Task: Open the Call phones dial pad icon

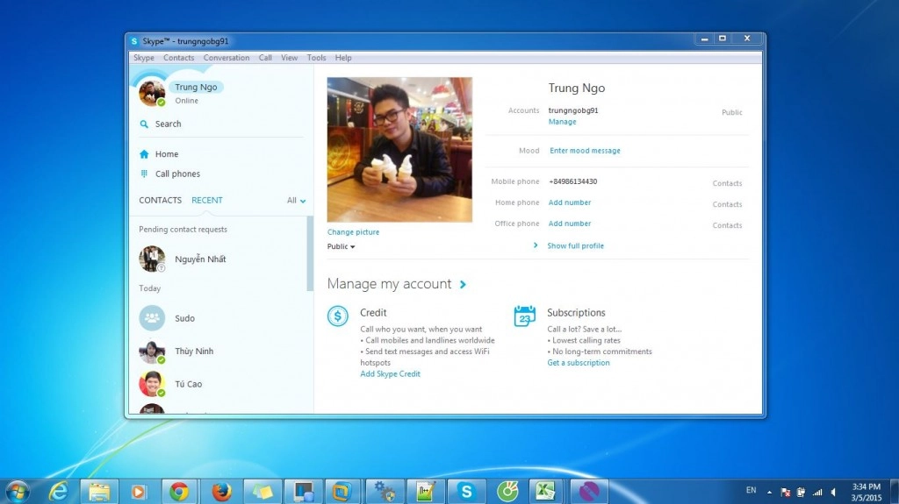Action: pyautogui.click(x=144, y=174)
